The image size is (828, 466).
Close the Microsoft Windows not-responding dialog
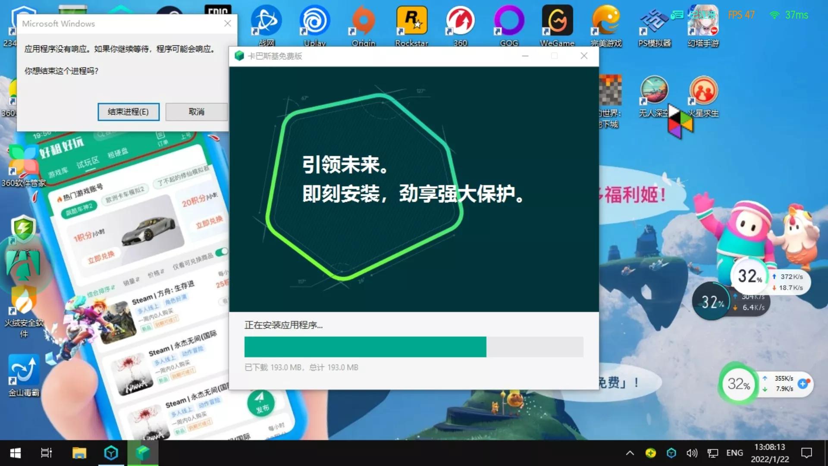point(228,23)
